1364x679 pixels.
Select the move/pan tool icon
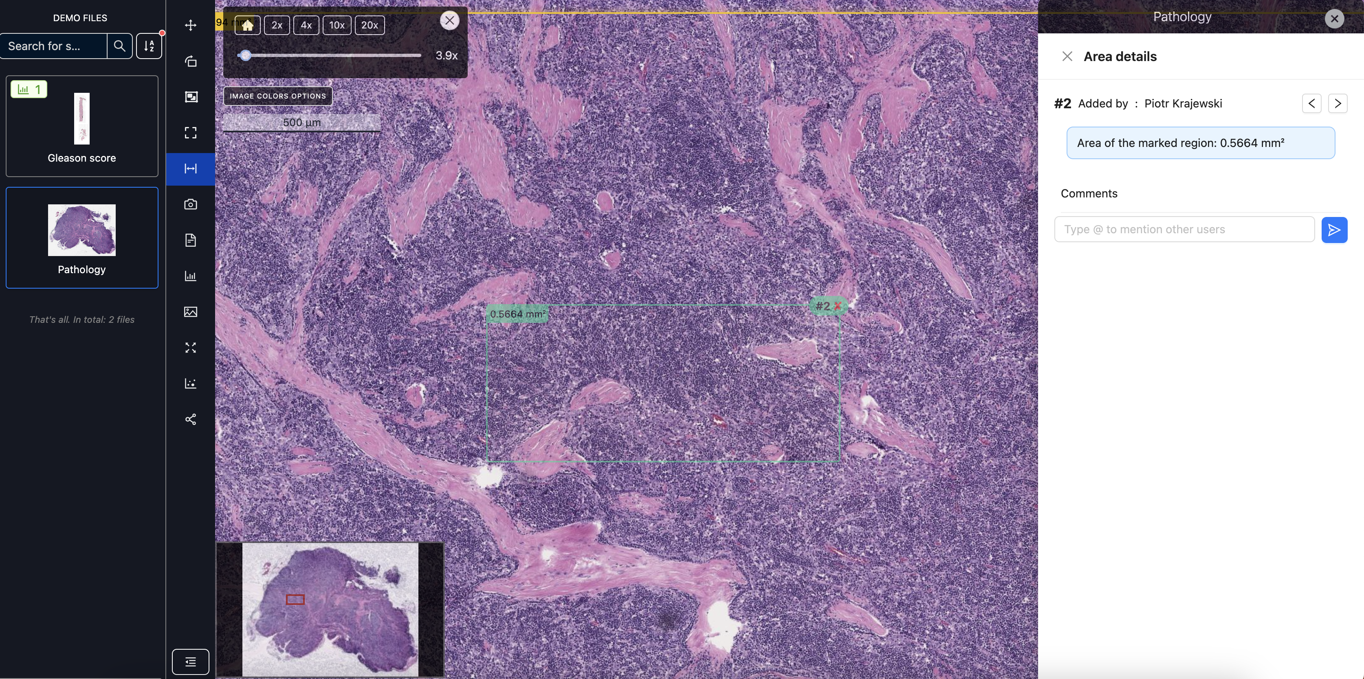pos(191,25)
